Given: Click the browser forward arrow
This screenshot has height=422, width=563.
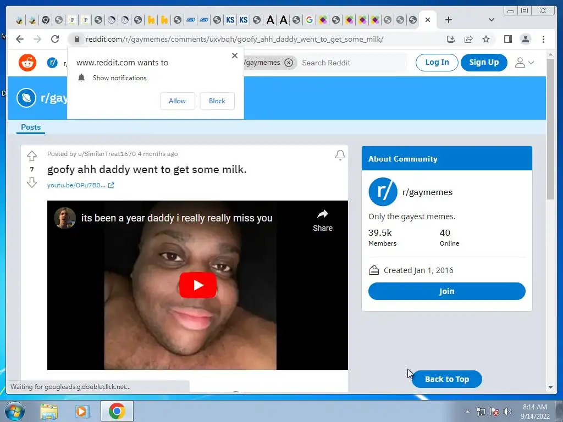Looking at the screenshot, I should tap(37, 39).
